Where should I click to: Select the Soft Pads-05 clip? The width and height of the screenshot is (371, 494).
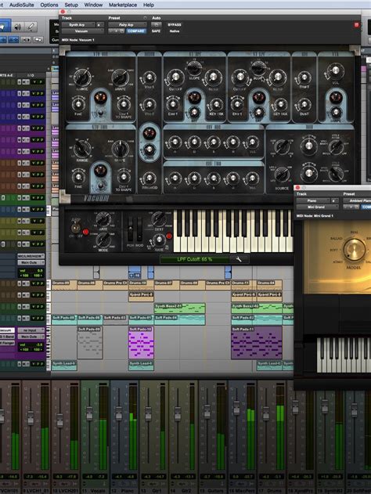click(64, 319)
